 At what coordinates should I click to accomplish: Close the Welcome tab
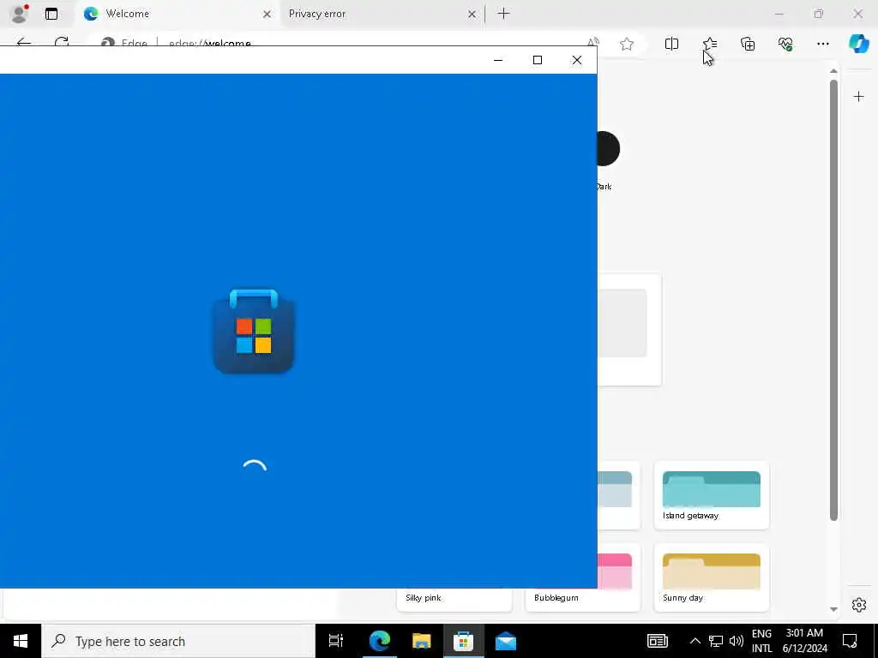click(x=268, y=14)
